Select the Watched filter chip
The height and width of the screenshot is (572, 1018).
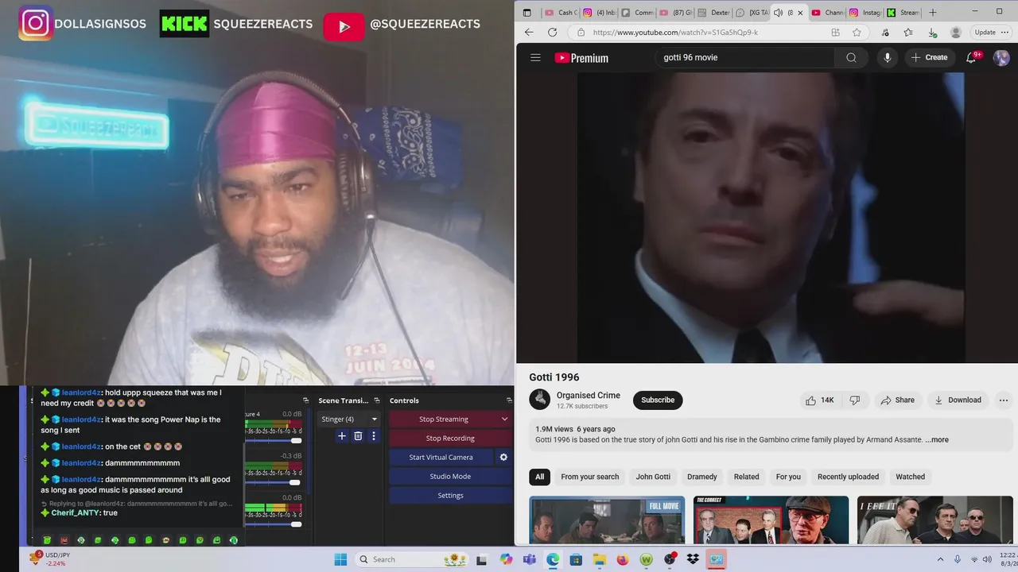click(910, 477)
